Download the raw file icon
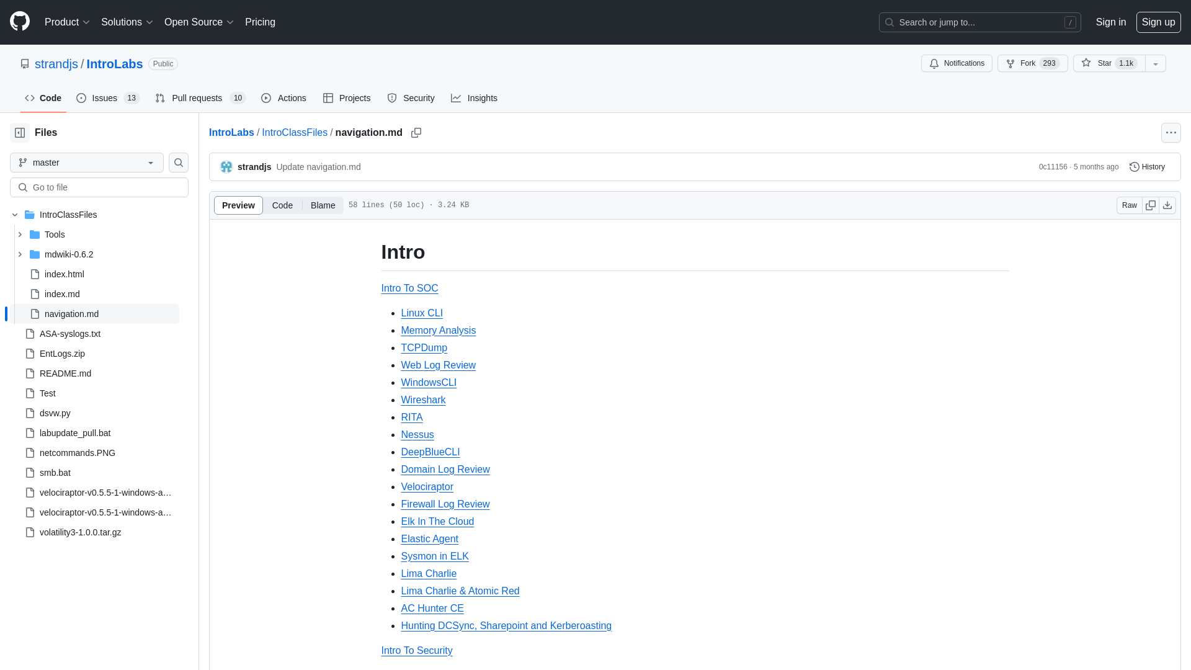Viewport: 1191px width, 670px height. [1167, 205]
